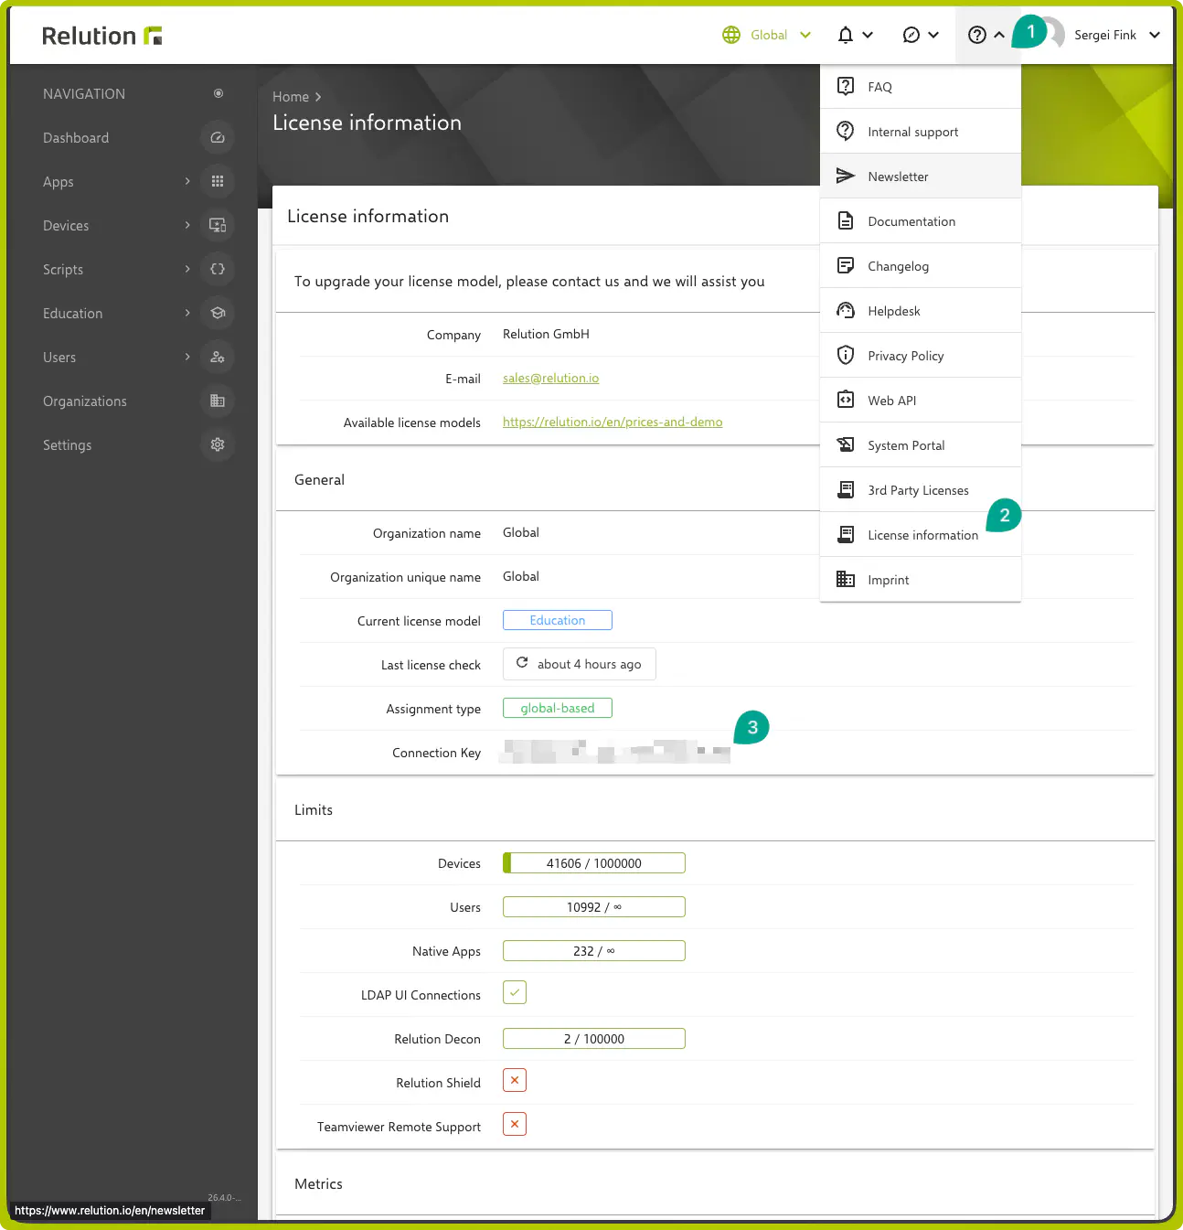Click the notifications bell icon
This screenshot has height=1230, width=1183.
pyautogui.click(x=846, y=35)
